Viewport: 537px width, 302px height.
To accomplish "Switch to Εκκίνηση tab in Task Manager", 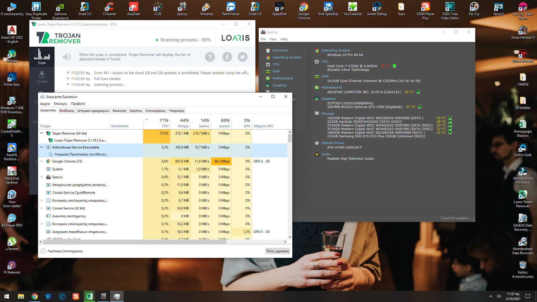I will coord(119,111).
